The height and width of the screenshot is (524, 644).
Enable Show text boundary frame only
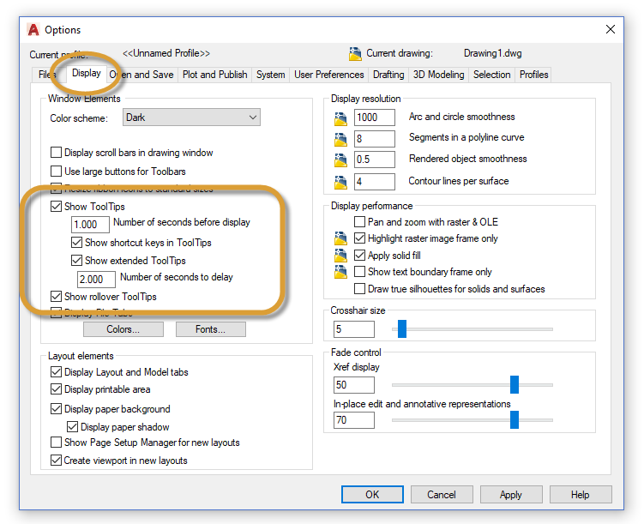359,272
